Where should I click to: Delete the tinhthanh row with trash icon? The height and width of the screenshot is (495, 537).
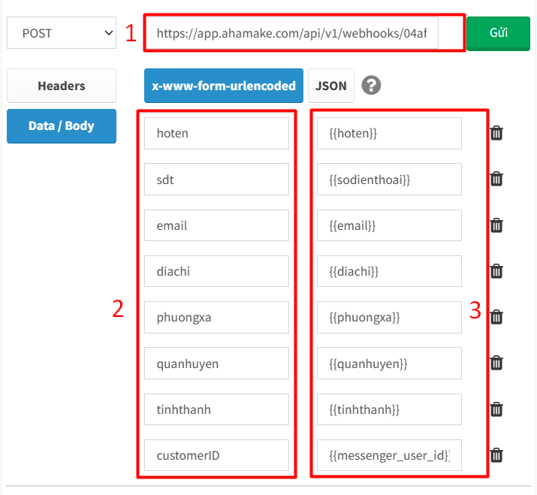coord(496,409)
